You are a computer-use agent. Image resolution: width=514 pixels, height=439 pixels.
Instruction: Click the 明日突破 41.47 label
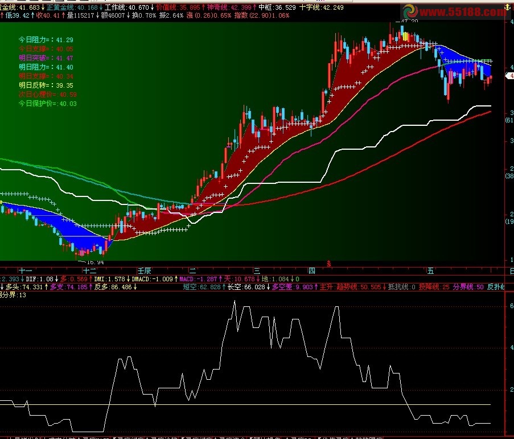coord(46,58)
